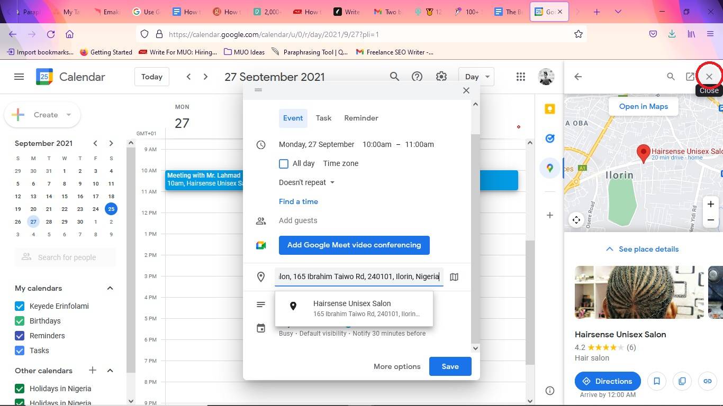Preview location in Maps icon

pos(454,276)
